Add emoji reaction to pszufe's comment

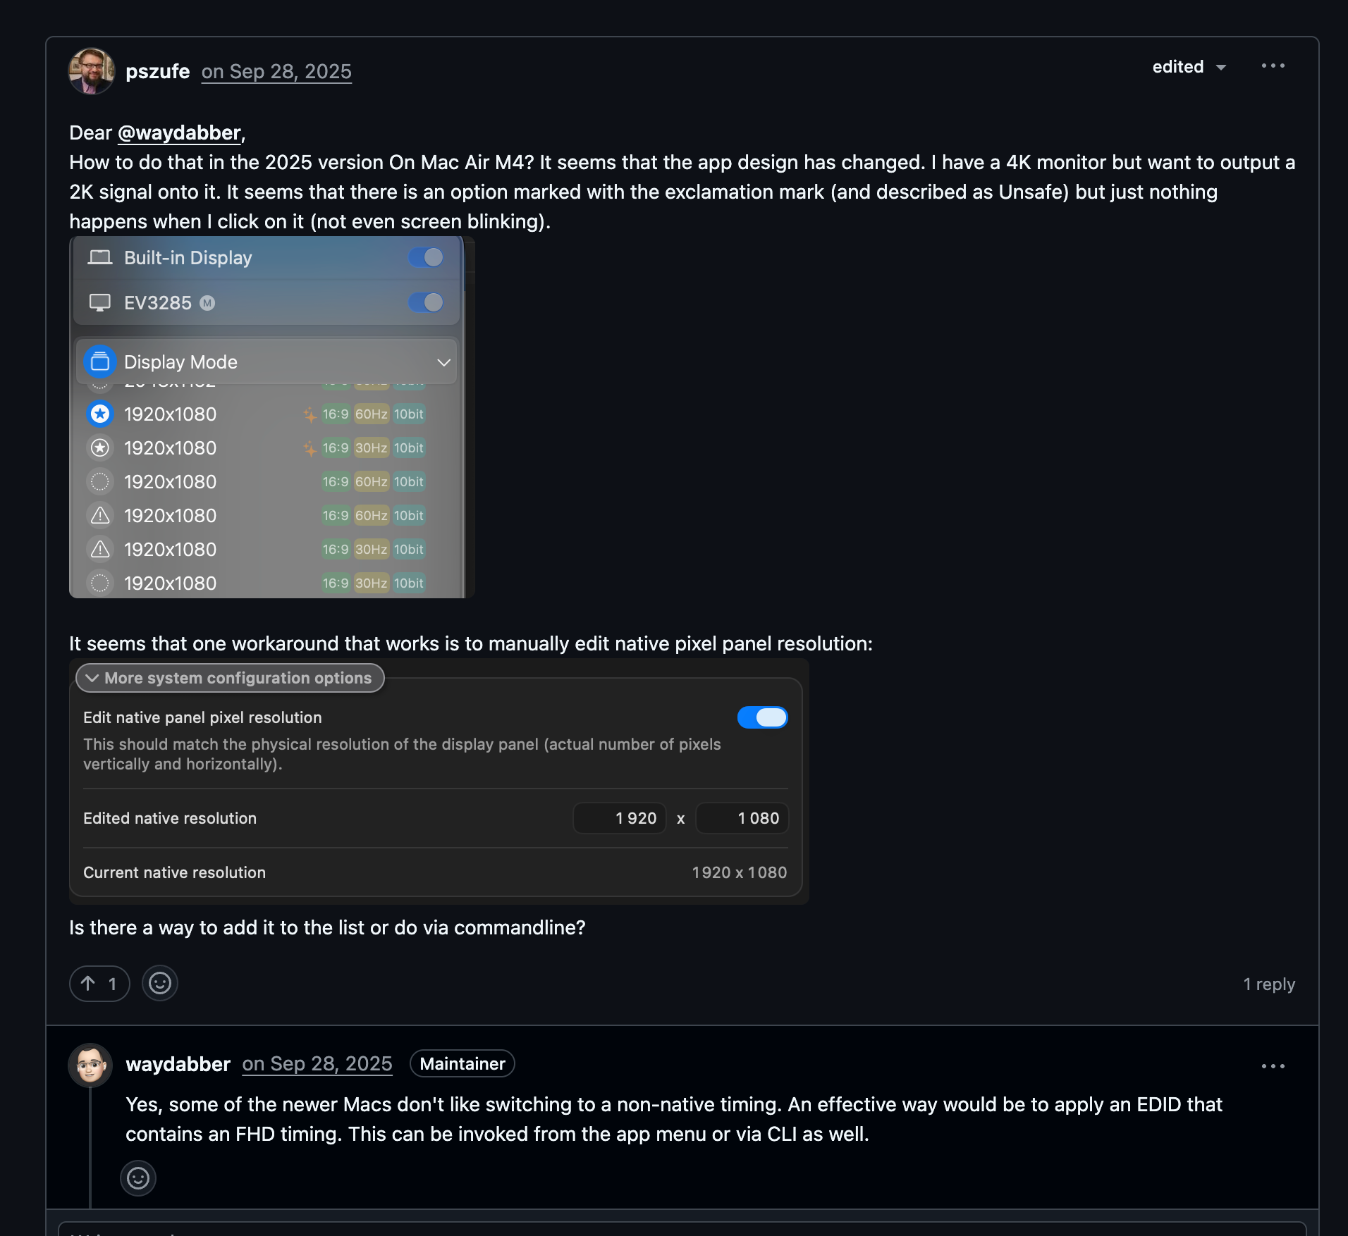[x=160, y=983]
